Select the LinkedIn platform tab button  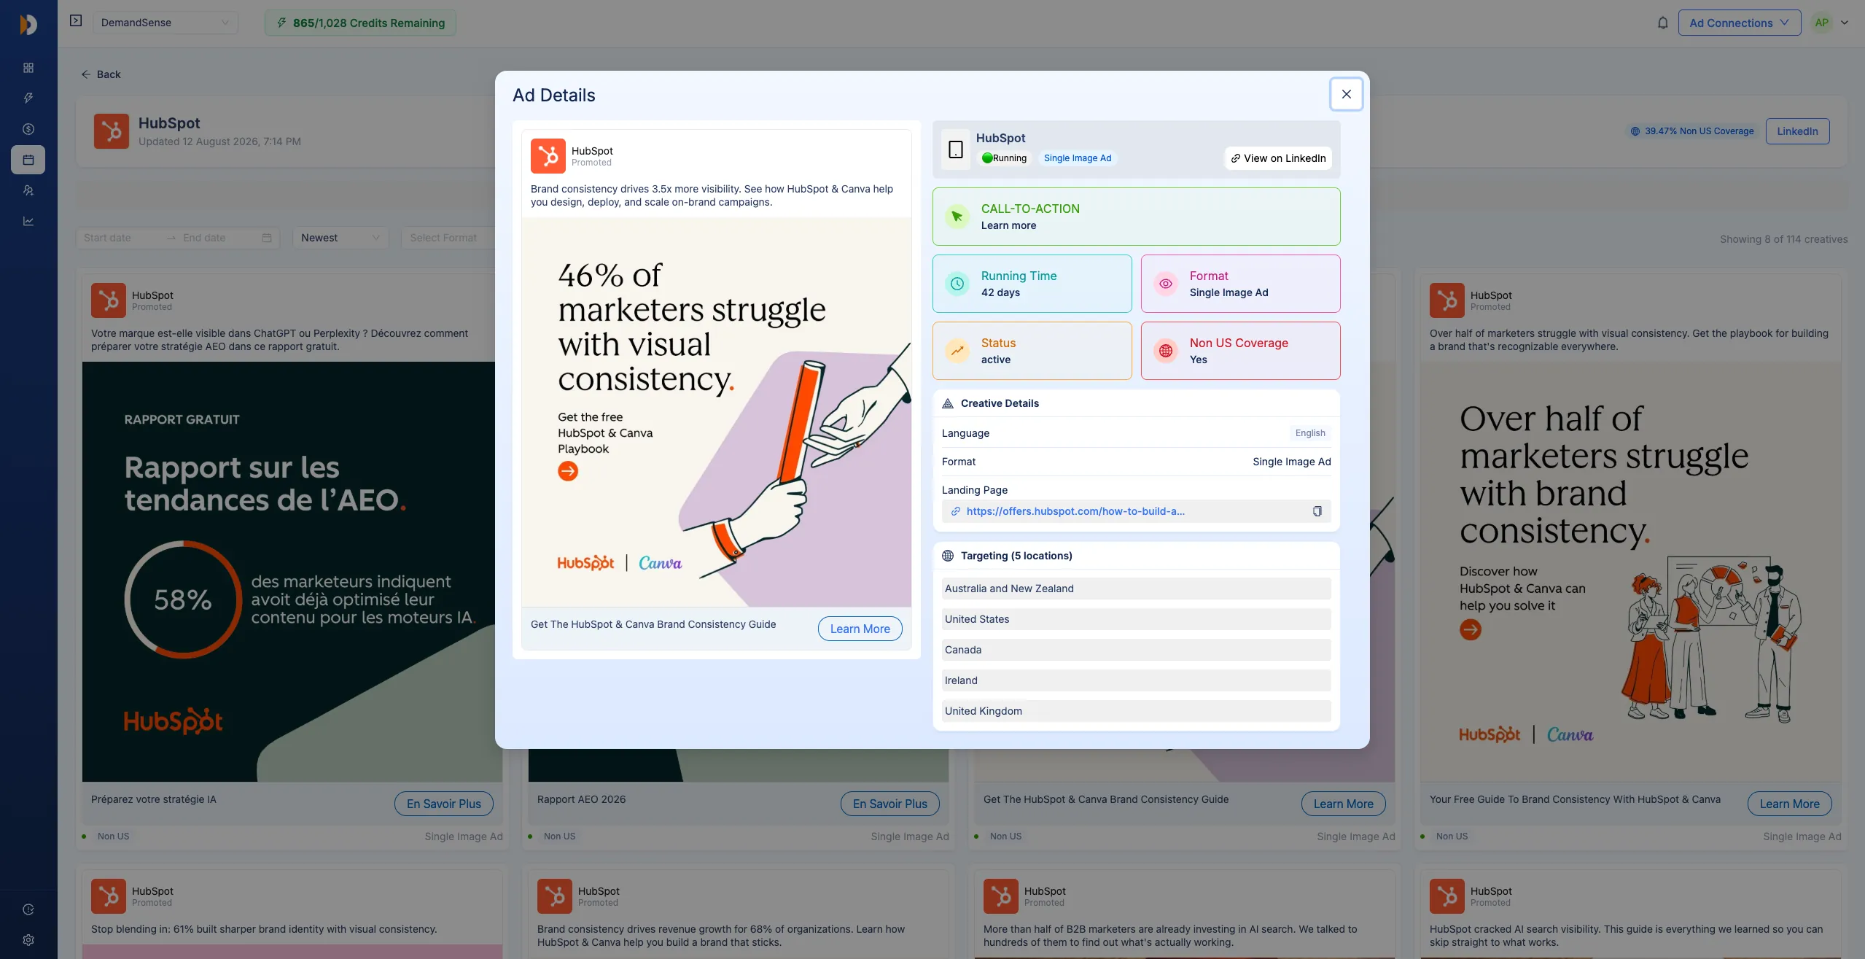(x=1797, y=131)
